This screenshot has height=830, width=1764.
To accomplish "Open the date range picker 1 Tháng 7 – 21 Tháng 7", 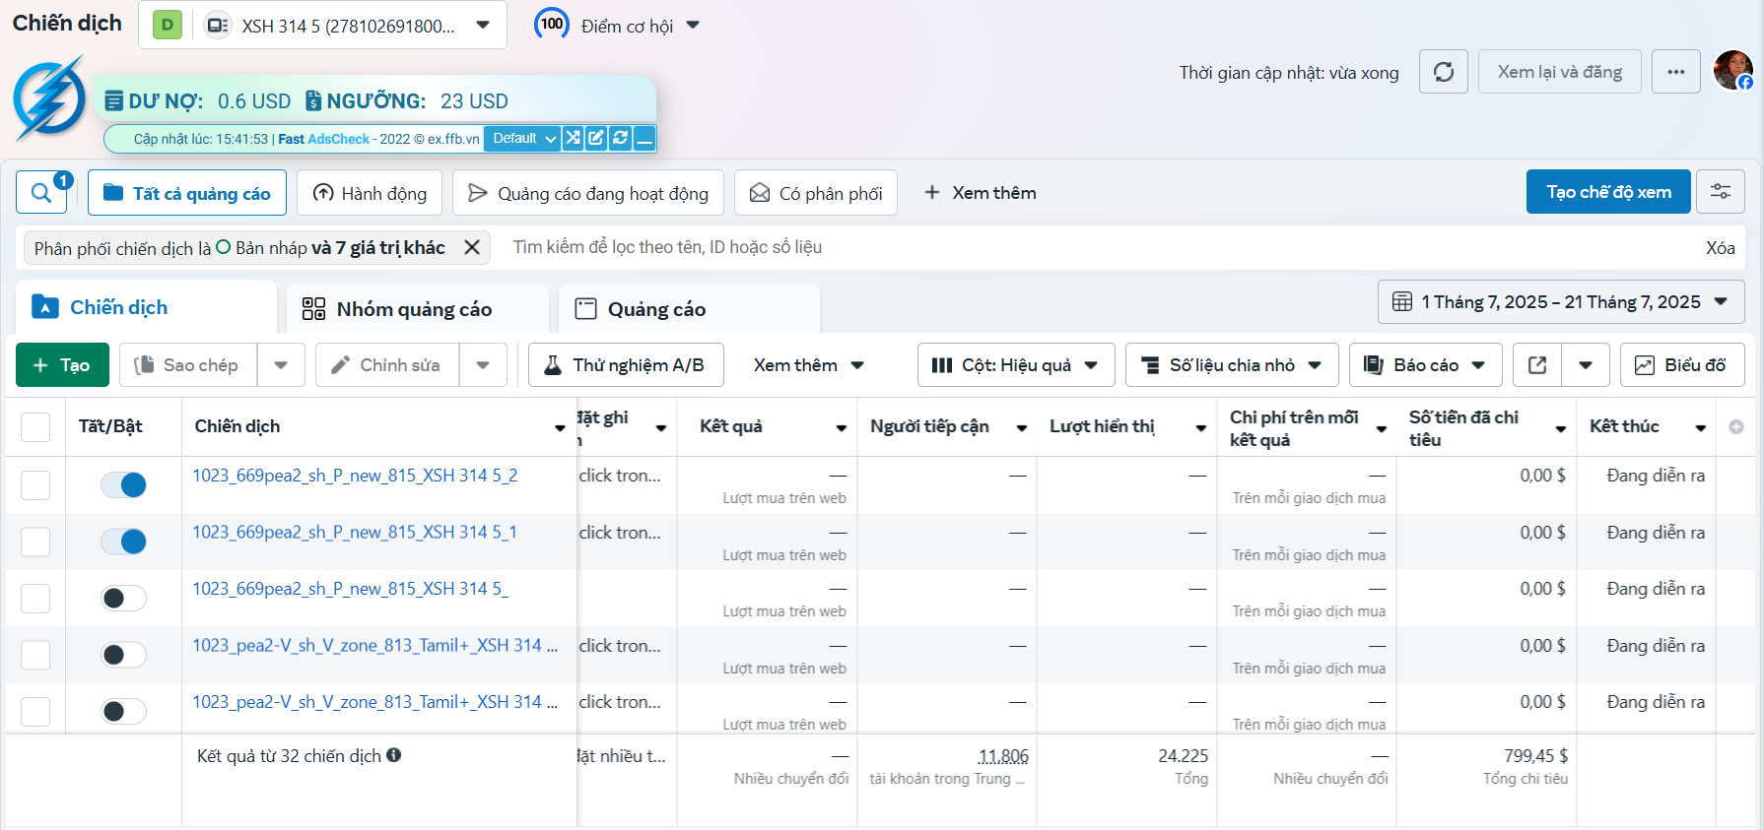I will pyautogui.click(x=1561, y=302).
